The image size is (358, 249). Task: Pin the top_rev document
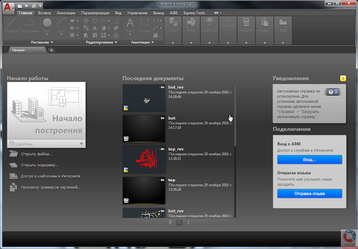162,149
